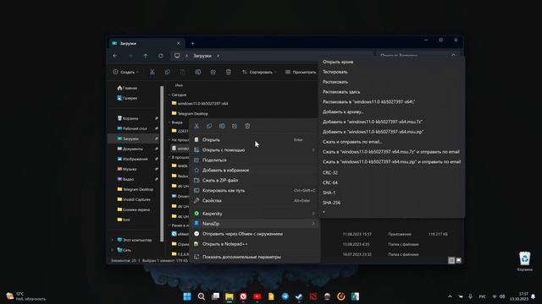Viewport: 542px width, 304px height.
Task: Switch to large thumbnails view icon in status bar
Action: pos(459,260)
